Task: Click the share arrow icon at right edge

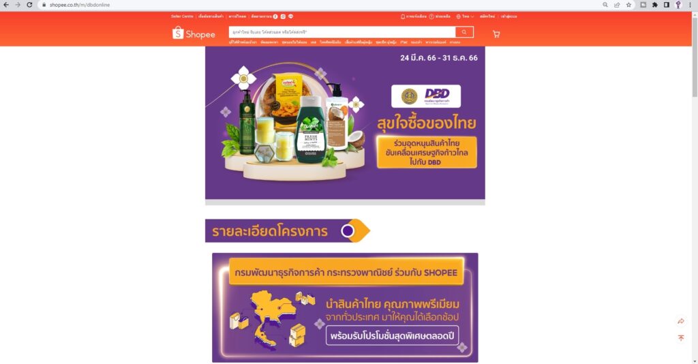Action: (x=681, y=321)
